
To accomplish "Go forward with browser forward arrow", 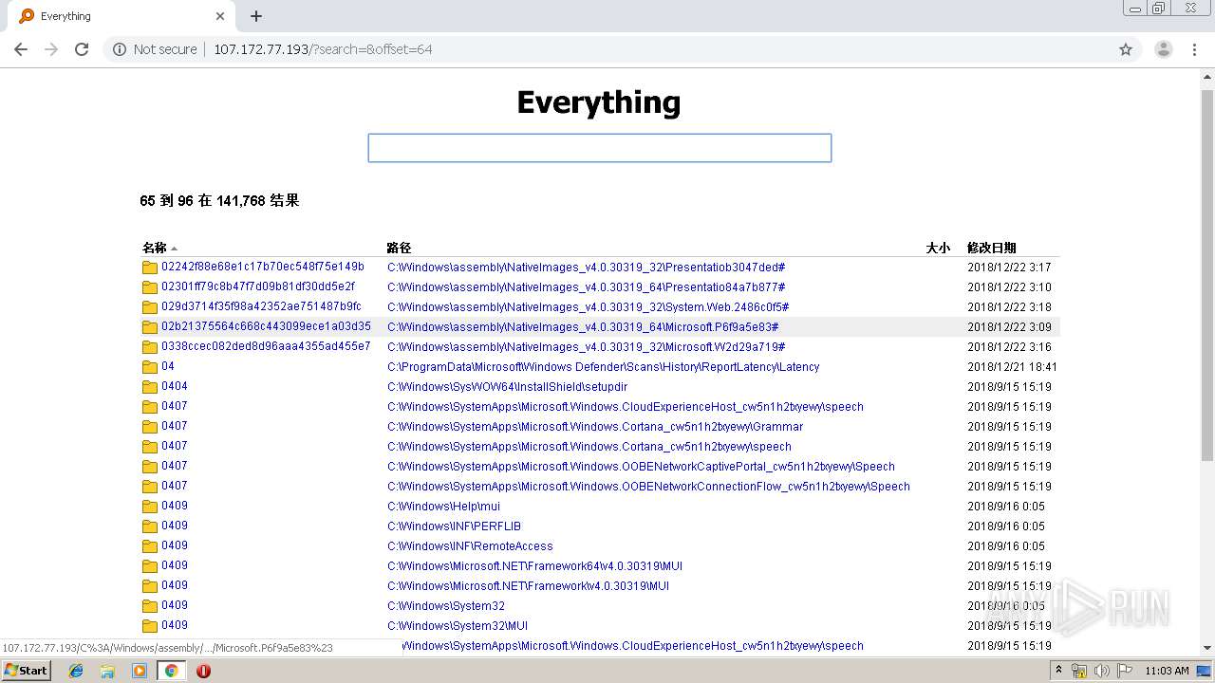I will coord(51,49).
